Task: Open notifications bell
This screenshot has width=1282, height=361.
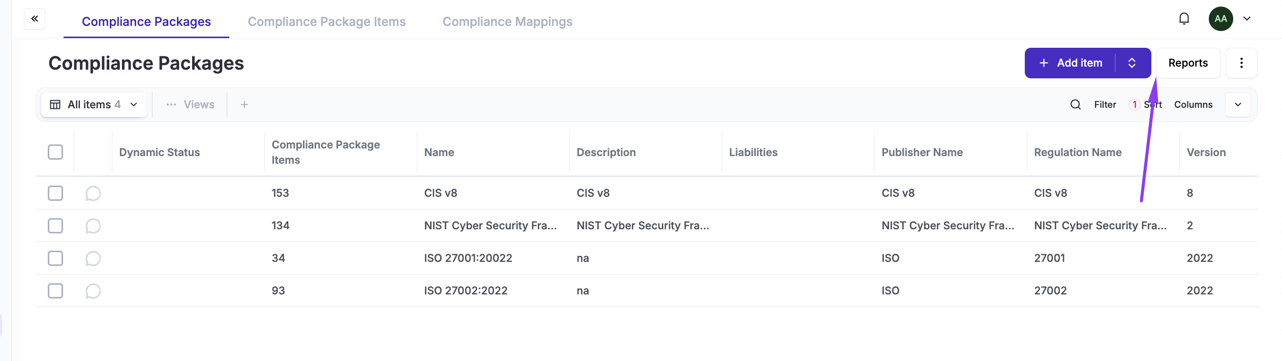Action: point(1184,19)
